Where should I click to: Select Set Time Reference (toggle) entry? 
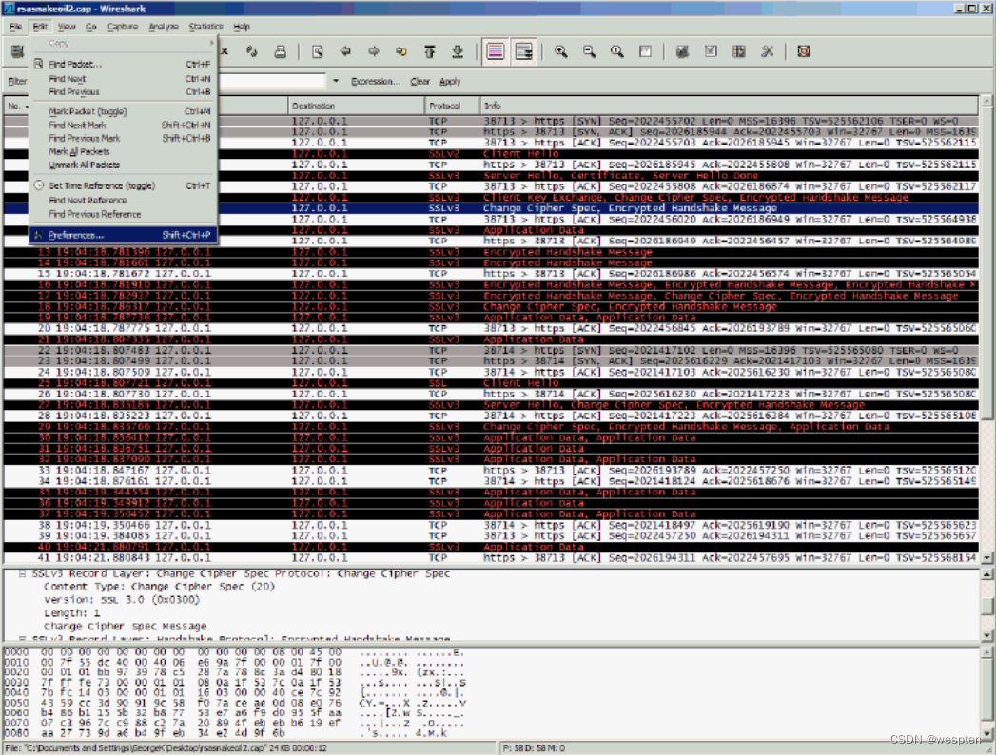[x=124, y=186]
